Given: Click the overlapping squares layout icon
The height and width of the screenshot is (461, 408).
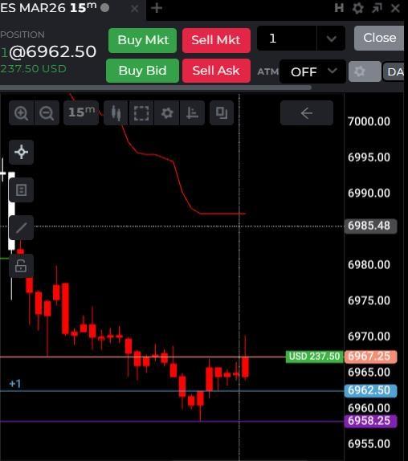Looking at the screenshot, I should 222,113.
